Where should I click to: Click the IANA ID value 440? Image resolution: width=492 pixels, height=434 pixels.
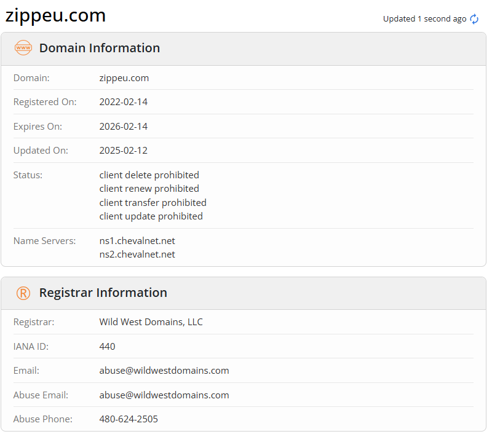coord(107,346)
